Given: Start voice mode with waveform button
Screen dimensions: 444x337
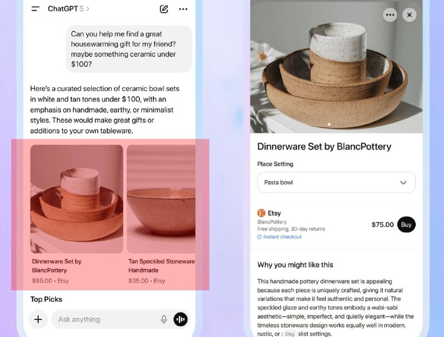Looking at the screenshot, I should pos(180,319).
